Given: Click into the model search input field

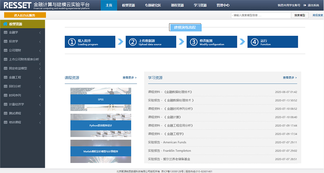Looking at the screenshot, I should click(261, 15).
